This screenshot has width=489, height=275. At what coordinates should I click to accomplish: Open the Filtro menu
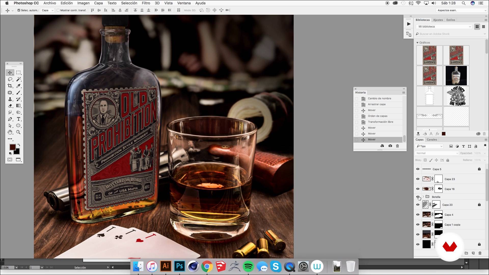[x=146, y=3]
